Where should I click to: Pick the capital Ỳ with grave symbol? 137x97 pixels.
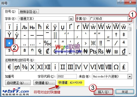pos(9,35)
